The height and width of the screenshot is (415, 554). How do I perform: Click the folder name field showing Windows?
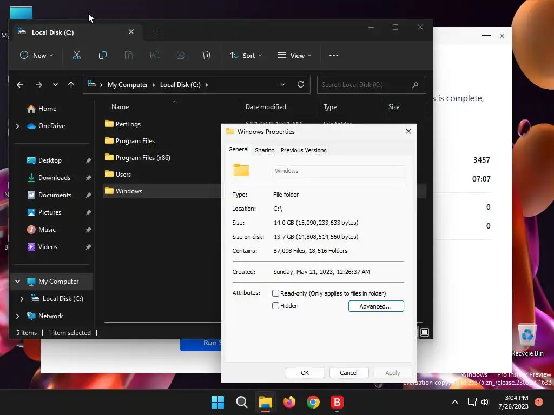(338, 171)
